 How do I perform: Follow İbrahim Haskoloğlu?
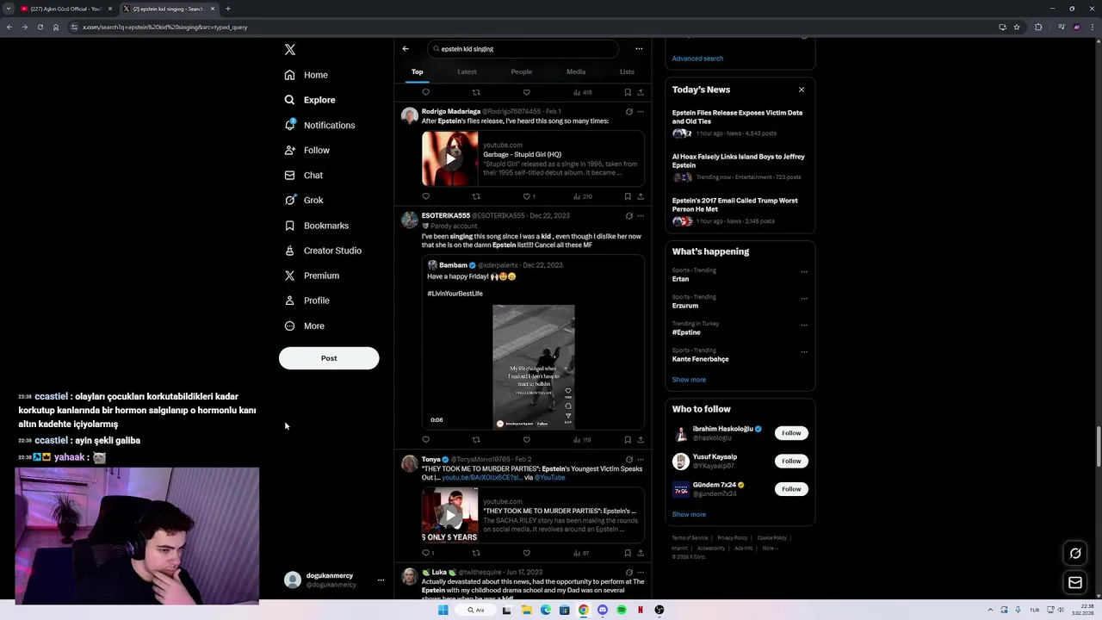pyautogui.click(x=791, y=433)
